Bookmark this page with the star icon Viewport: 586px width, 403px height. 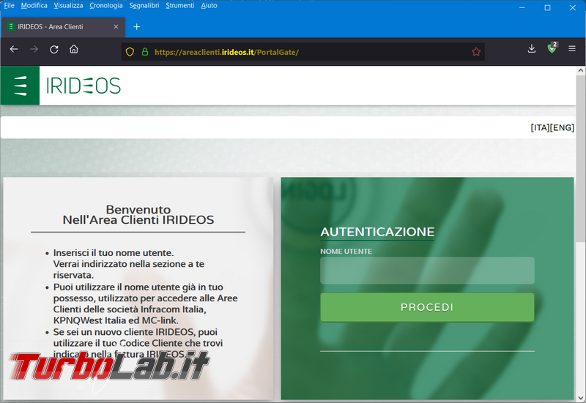click(x=476, y=52)
